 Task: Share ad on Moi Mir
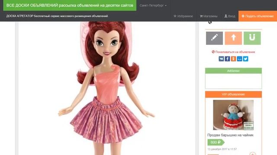tap(239, 59)
